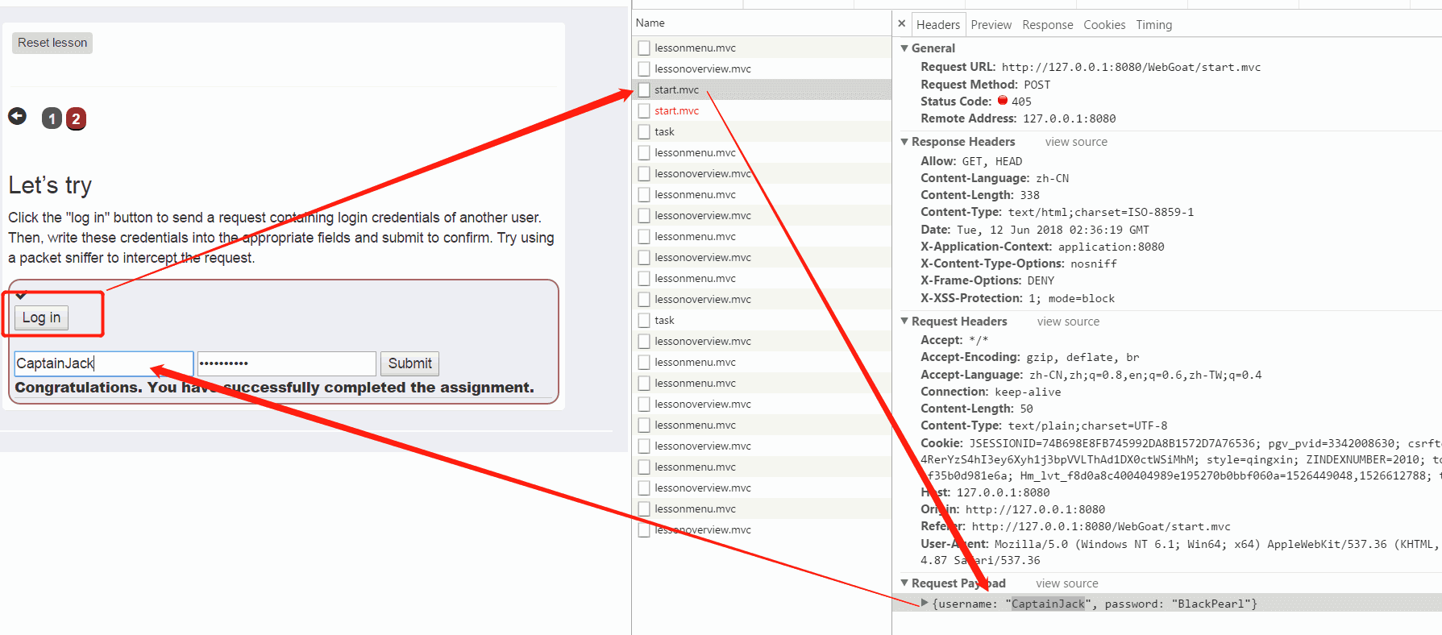Close the request details panel
This screenshot has height=635, width=1442.
pyautogui.click(x=902, y=24)
